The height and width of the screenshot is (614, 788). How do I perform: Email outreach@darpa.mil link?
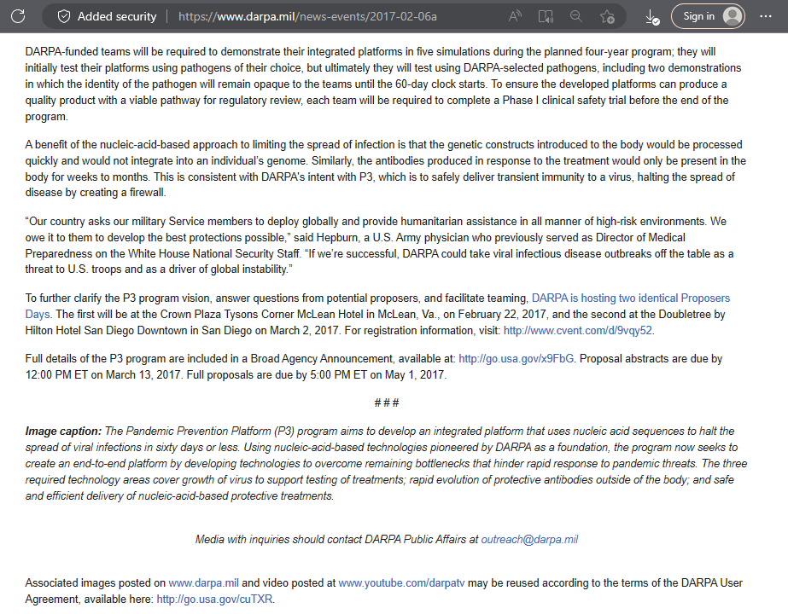click(x=529, y=539)
